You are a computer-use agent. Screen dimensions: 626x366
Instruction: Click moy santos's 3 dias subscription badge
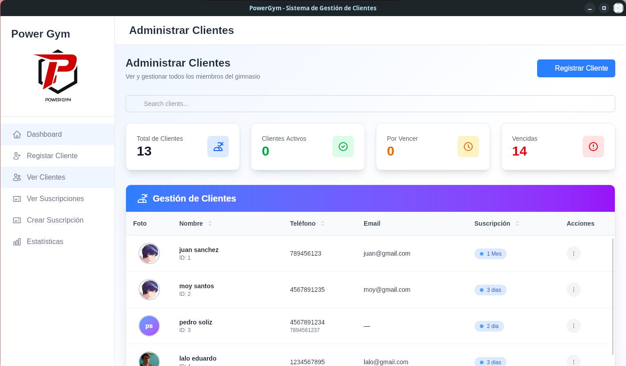point(491,290)
